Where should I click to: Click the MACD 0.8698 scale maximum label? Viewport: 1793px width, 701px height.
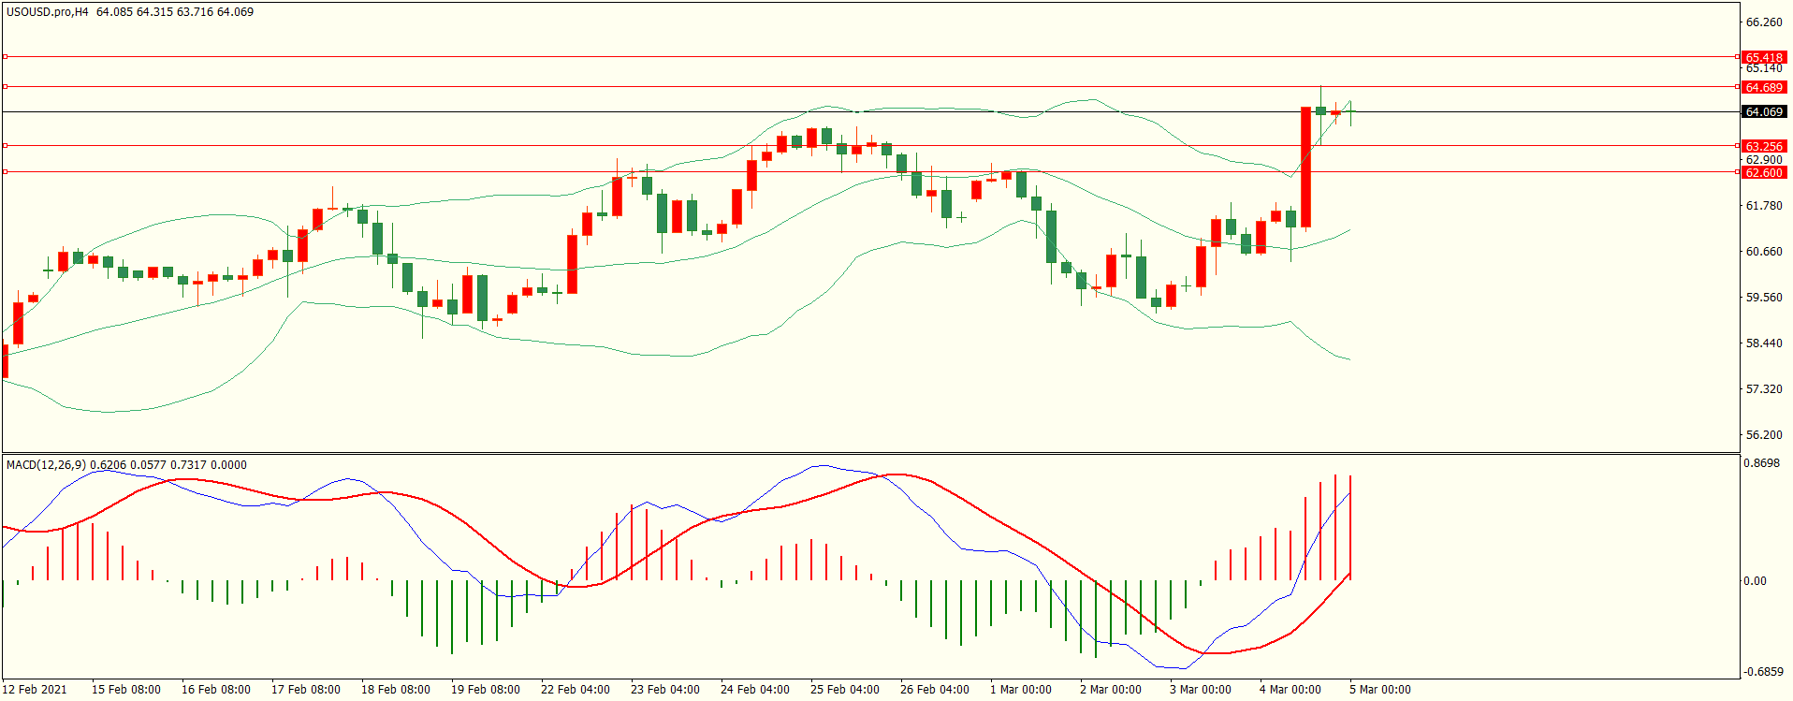point(1760,463)
